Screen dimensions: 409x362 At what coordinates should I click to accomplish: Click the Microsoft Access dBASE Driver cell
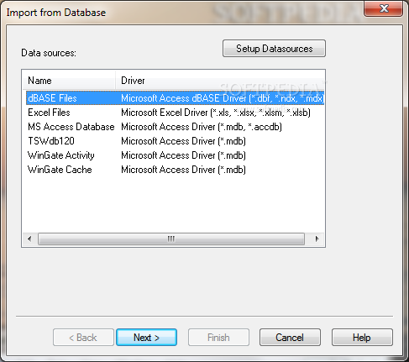pyautogui.click(x=223, y=98)
